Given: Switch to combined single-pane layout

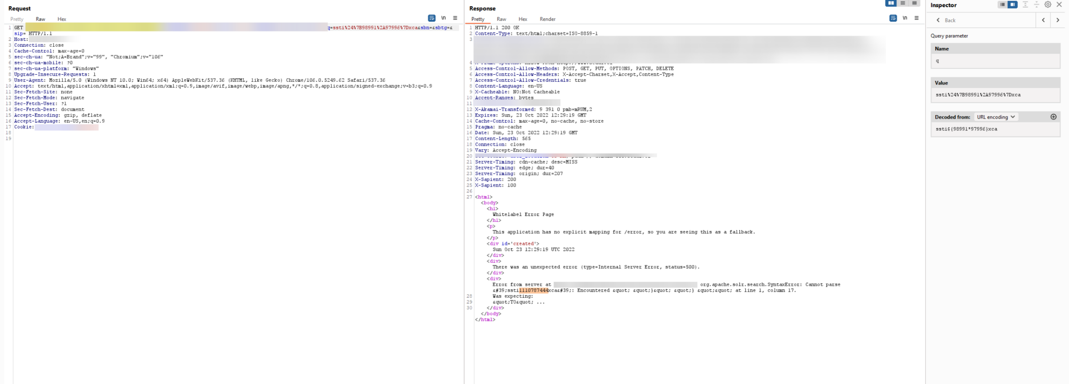Looking at the screenshot, I should tap(914, 3).
